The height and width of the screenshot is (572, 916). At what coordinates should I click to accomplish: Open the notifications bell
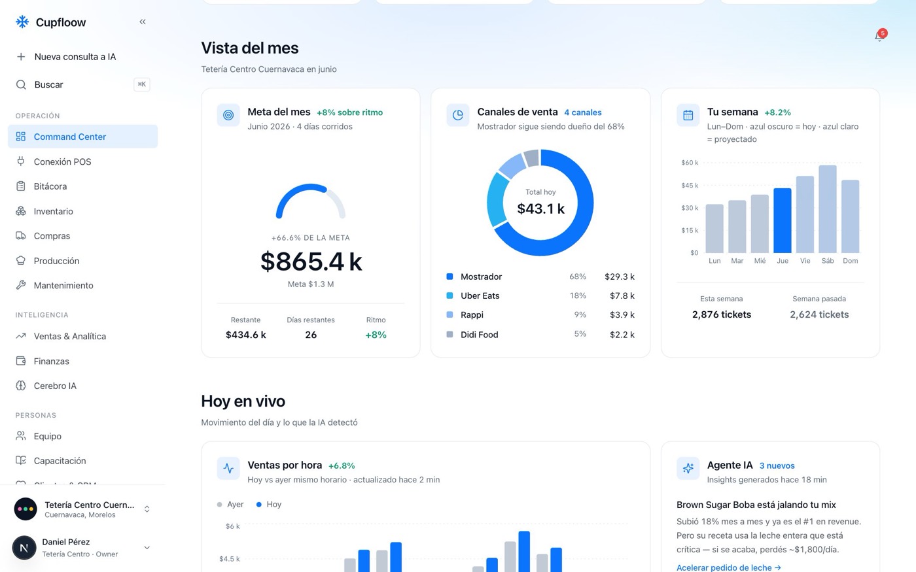click(x=879, y=36)
